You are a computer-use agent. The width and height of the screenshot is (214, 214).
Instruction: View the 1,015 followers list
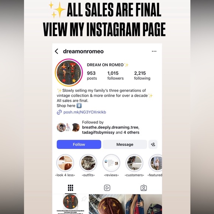115,76
